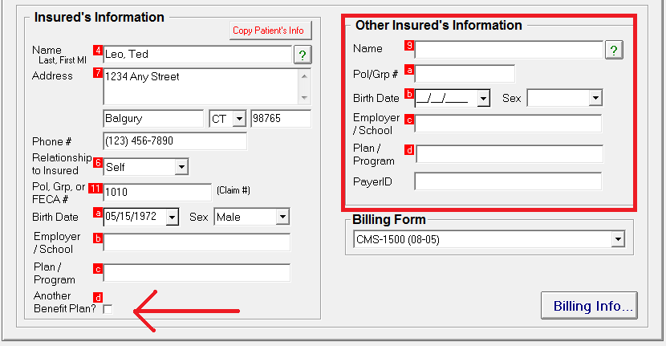Open Other Insured's Birth Date picker
The width and height of the screenshot is (666, 346).
[483, 99]
